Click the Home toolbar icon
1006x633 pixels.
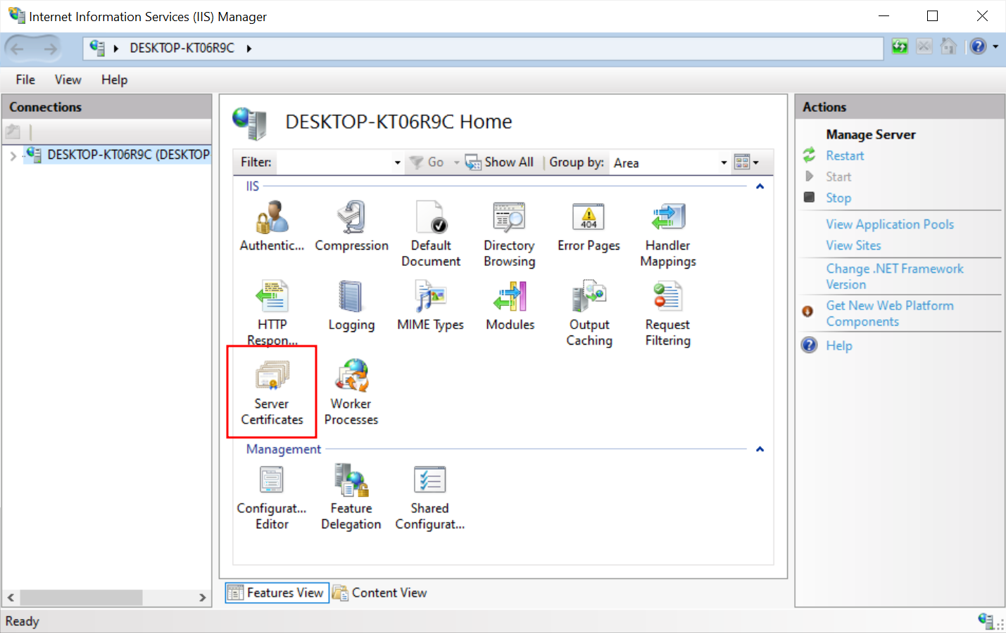point(948,47)
